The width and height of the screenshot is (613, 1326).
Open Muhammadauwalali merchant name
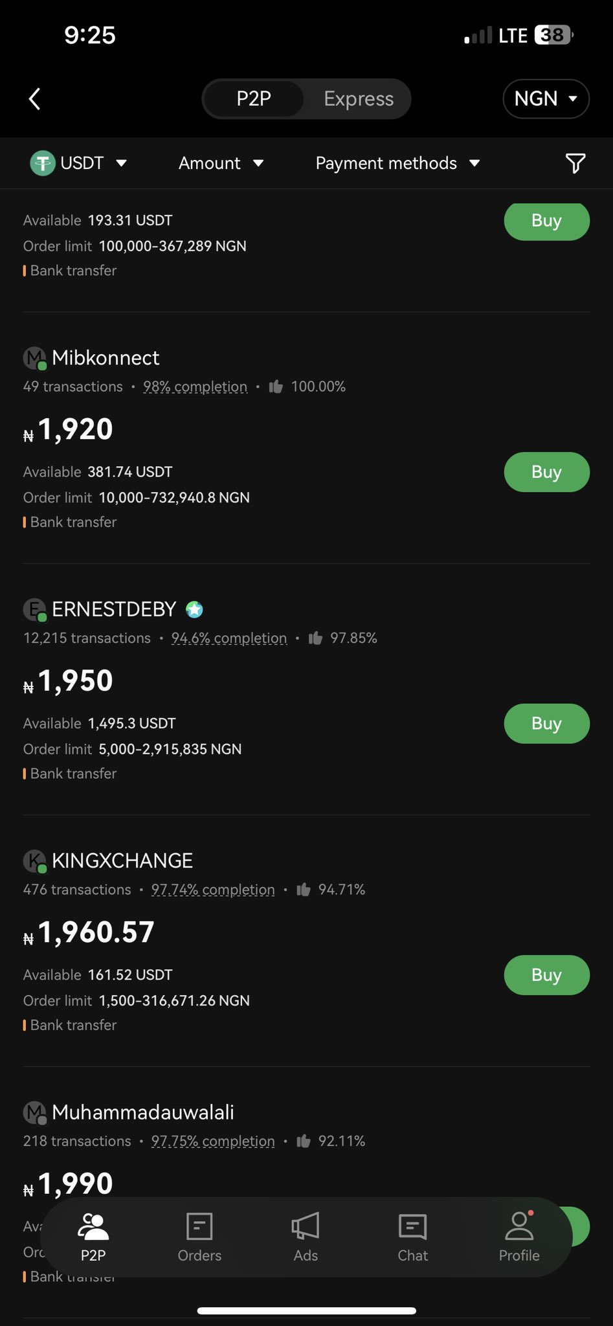[x=143, y=1112]
